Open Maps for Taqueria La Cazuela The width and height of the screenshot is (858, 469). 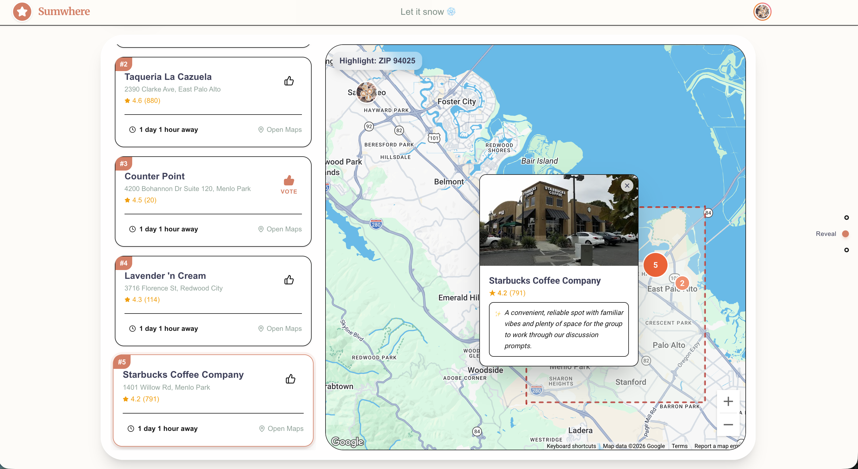pos(280,130)
